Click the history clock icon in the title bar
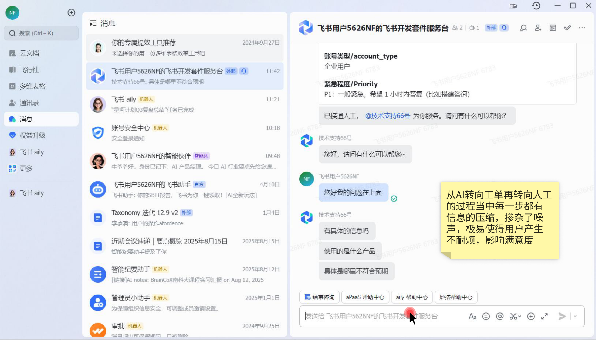 (536, 6)
